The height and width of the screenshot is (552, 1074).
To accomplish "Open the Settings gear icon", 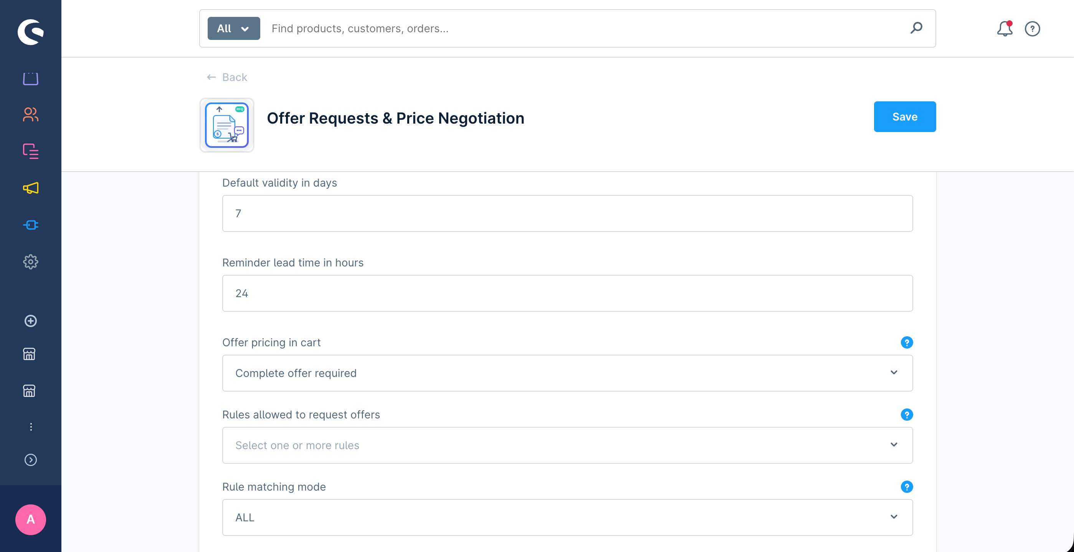I will [x=30, y=262].
